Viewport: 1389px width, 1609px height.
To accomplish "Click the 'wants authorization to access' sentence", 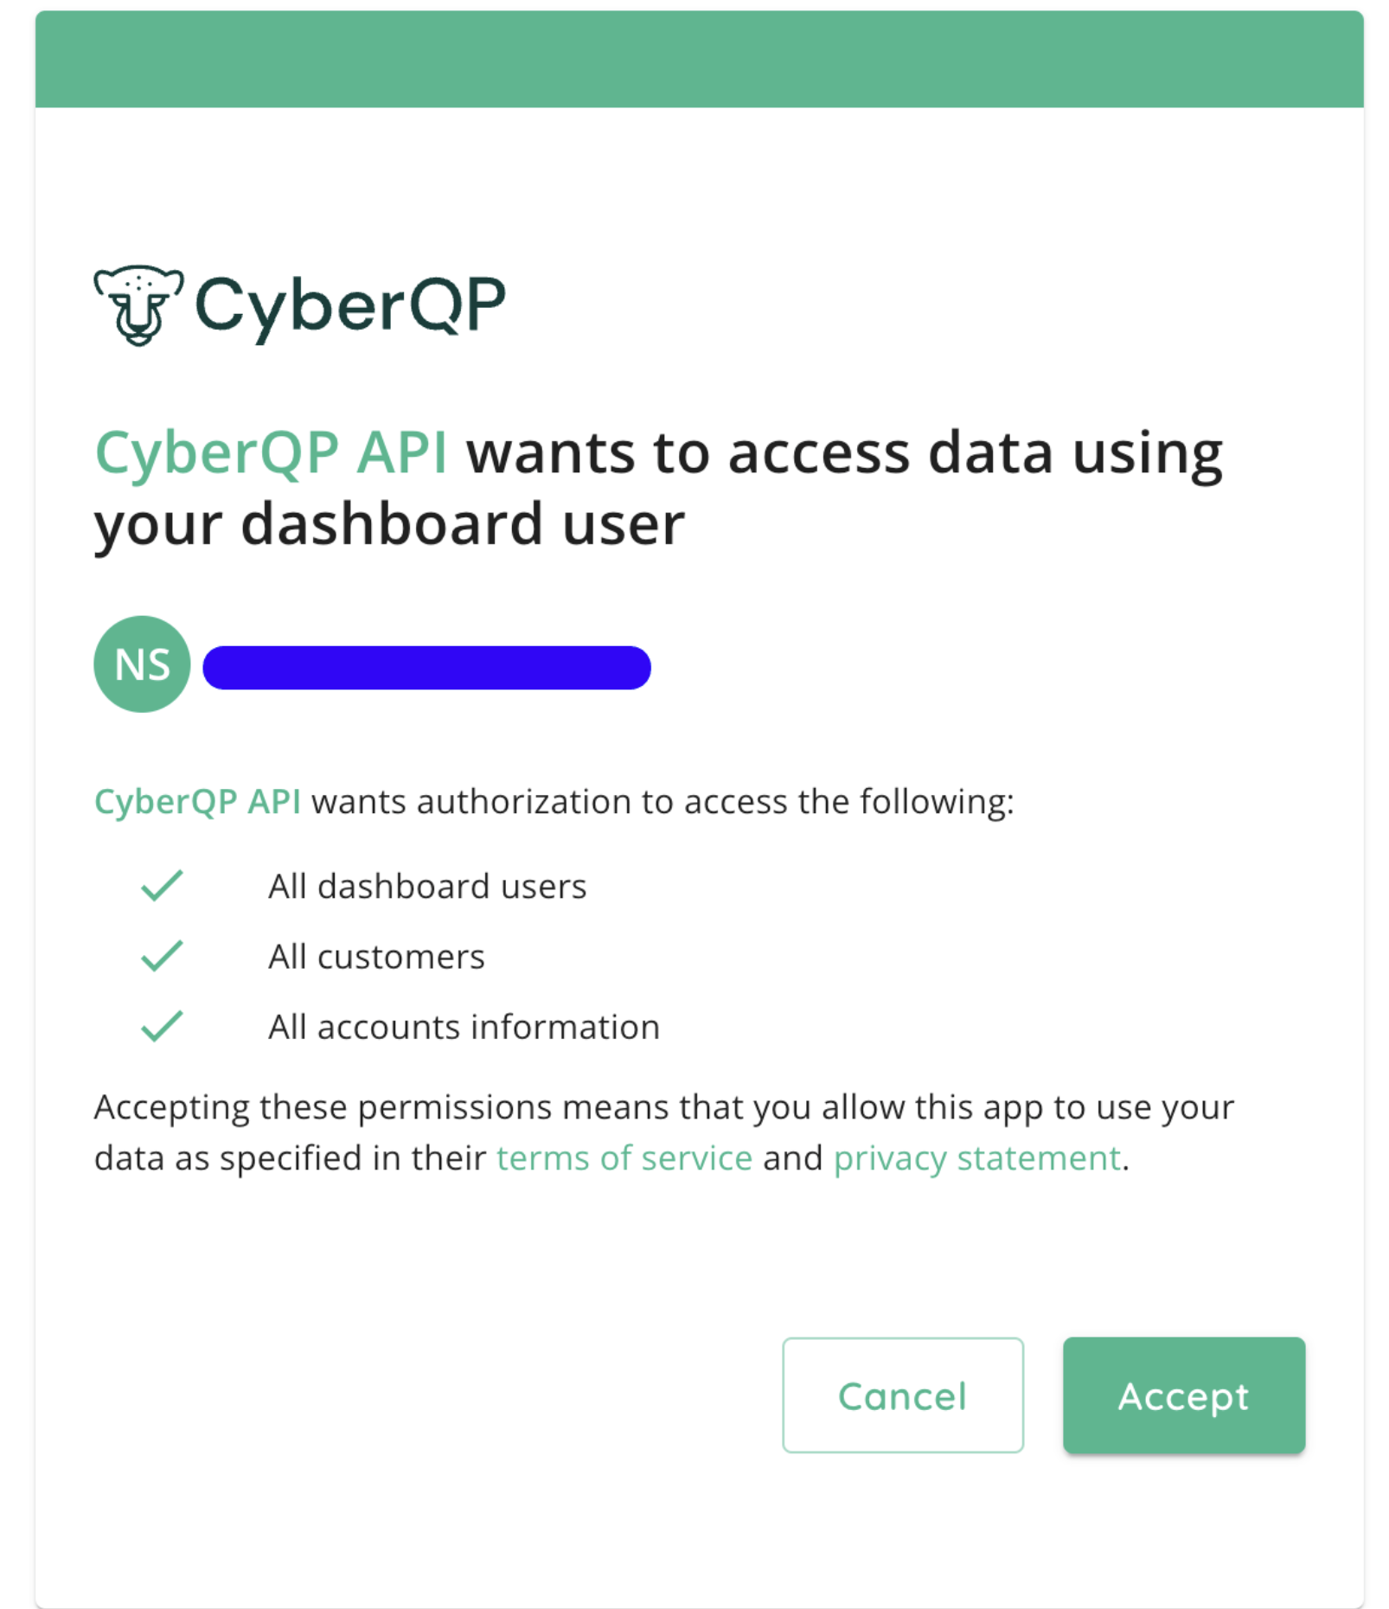I will pyautogui.click(x=662, y=802).
